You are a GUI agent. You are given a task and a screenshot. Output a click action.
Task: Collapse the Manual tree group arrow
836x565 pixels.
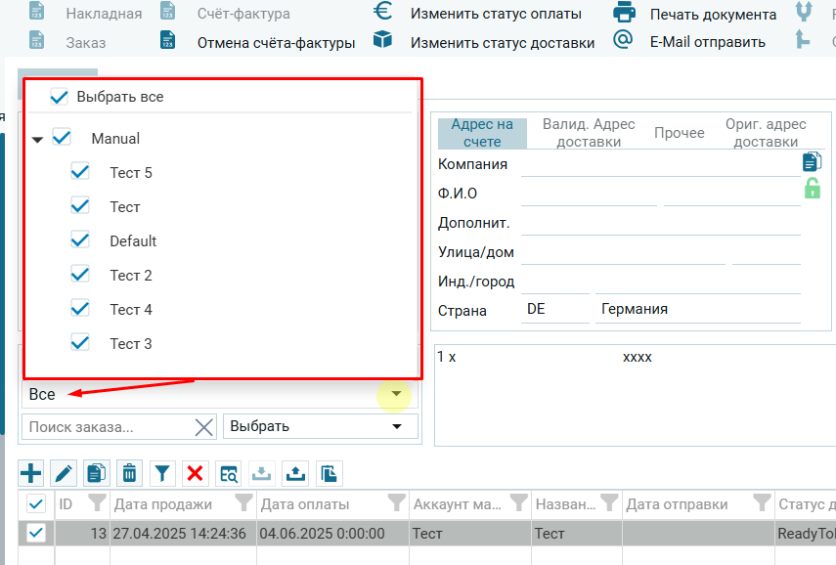click(37, 140)
